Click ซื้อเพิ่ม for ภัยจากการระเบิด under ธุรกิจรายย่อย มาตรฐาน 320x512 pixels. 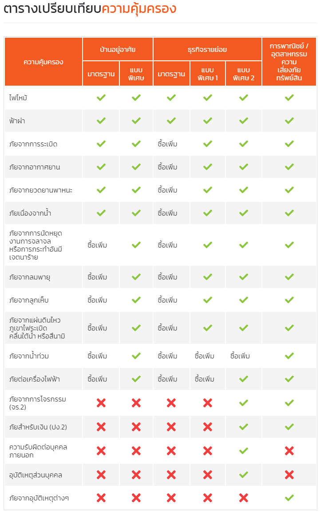(167, 144)
